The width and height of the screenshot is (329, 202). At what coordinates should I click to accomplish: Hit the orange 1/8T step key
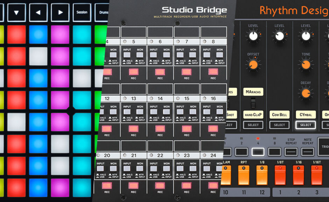pos(280,175)
